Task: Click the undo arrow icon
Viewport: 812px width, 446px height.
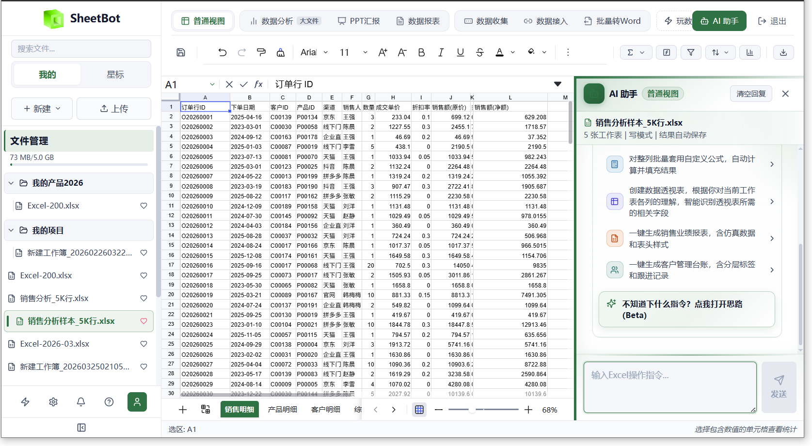Action: point(223,52)
